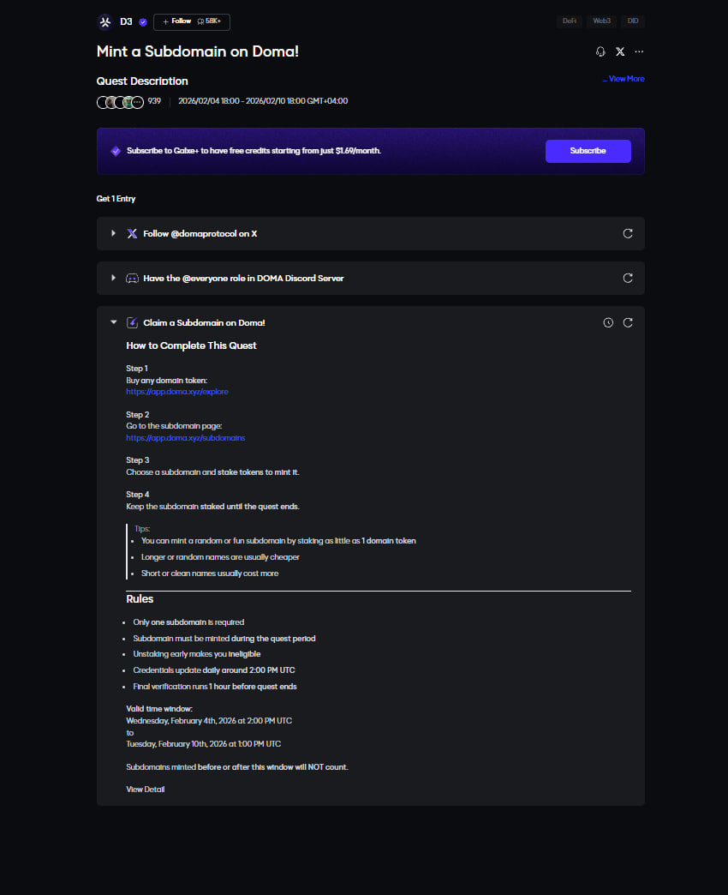728x895 pixels.
Task: Refresh the Follow @domaprotocol task
Action: coord(628,233)
